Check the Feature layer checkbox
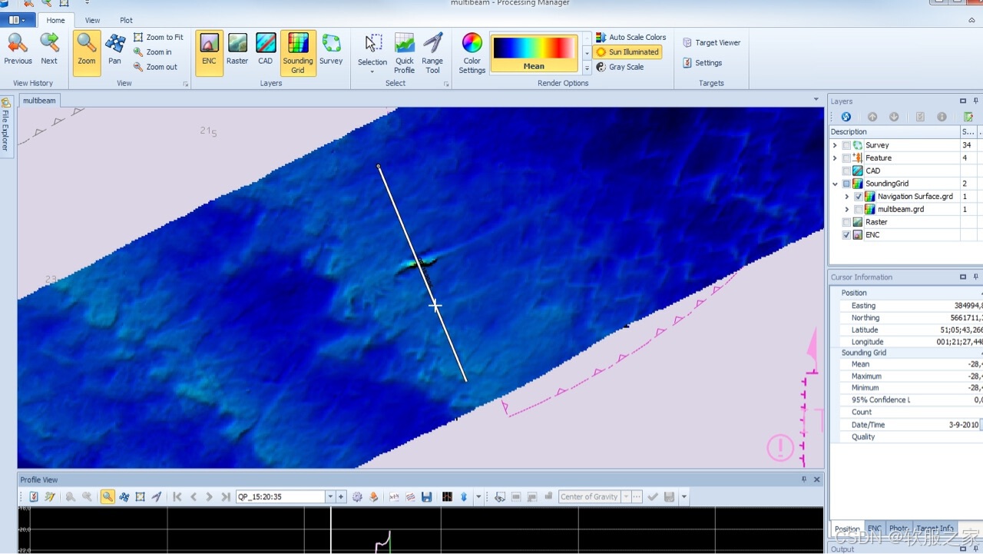The height and width of the screenshot is (554, 983). tap(846, 158)
